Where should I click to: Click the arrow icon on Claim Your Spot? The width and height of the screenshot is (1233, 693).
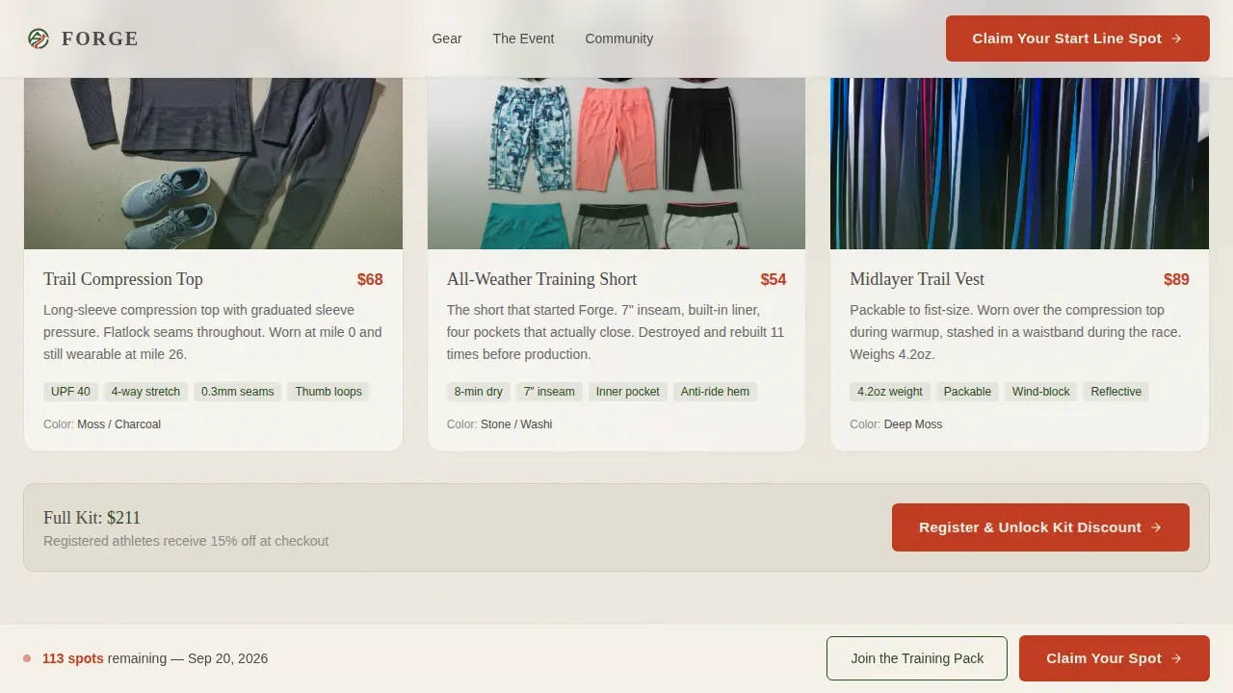[1176, 658]
